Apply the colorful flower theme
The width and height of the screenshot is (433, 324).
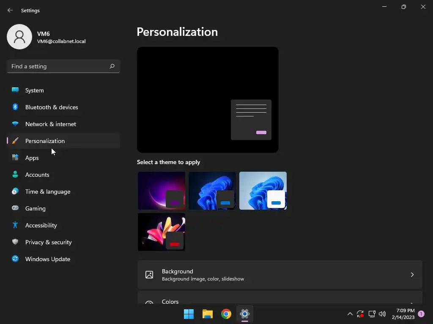(x=162, y=232)
